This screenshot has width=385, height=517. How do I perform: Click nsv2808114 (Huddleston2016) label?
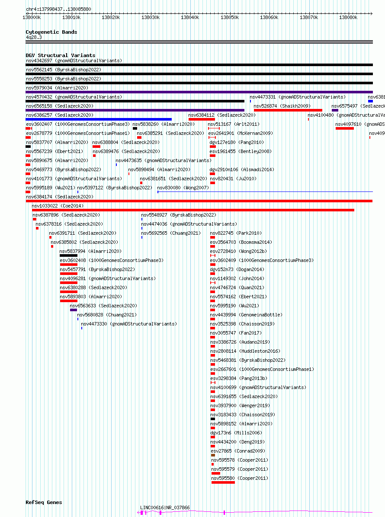tap(245, 351)
